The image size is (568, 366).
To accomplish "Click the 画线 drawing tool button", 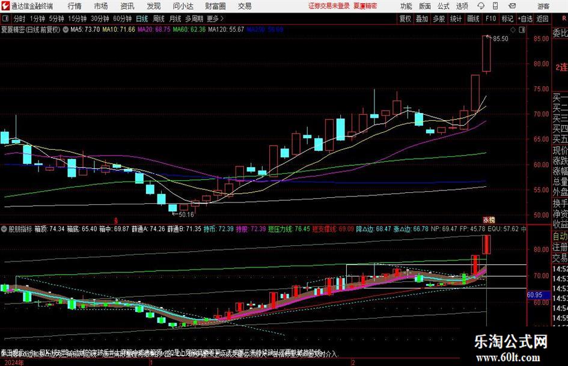I will click(x=474, y=19).
